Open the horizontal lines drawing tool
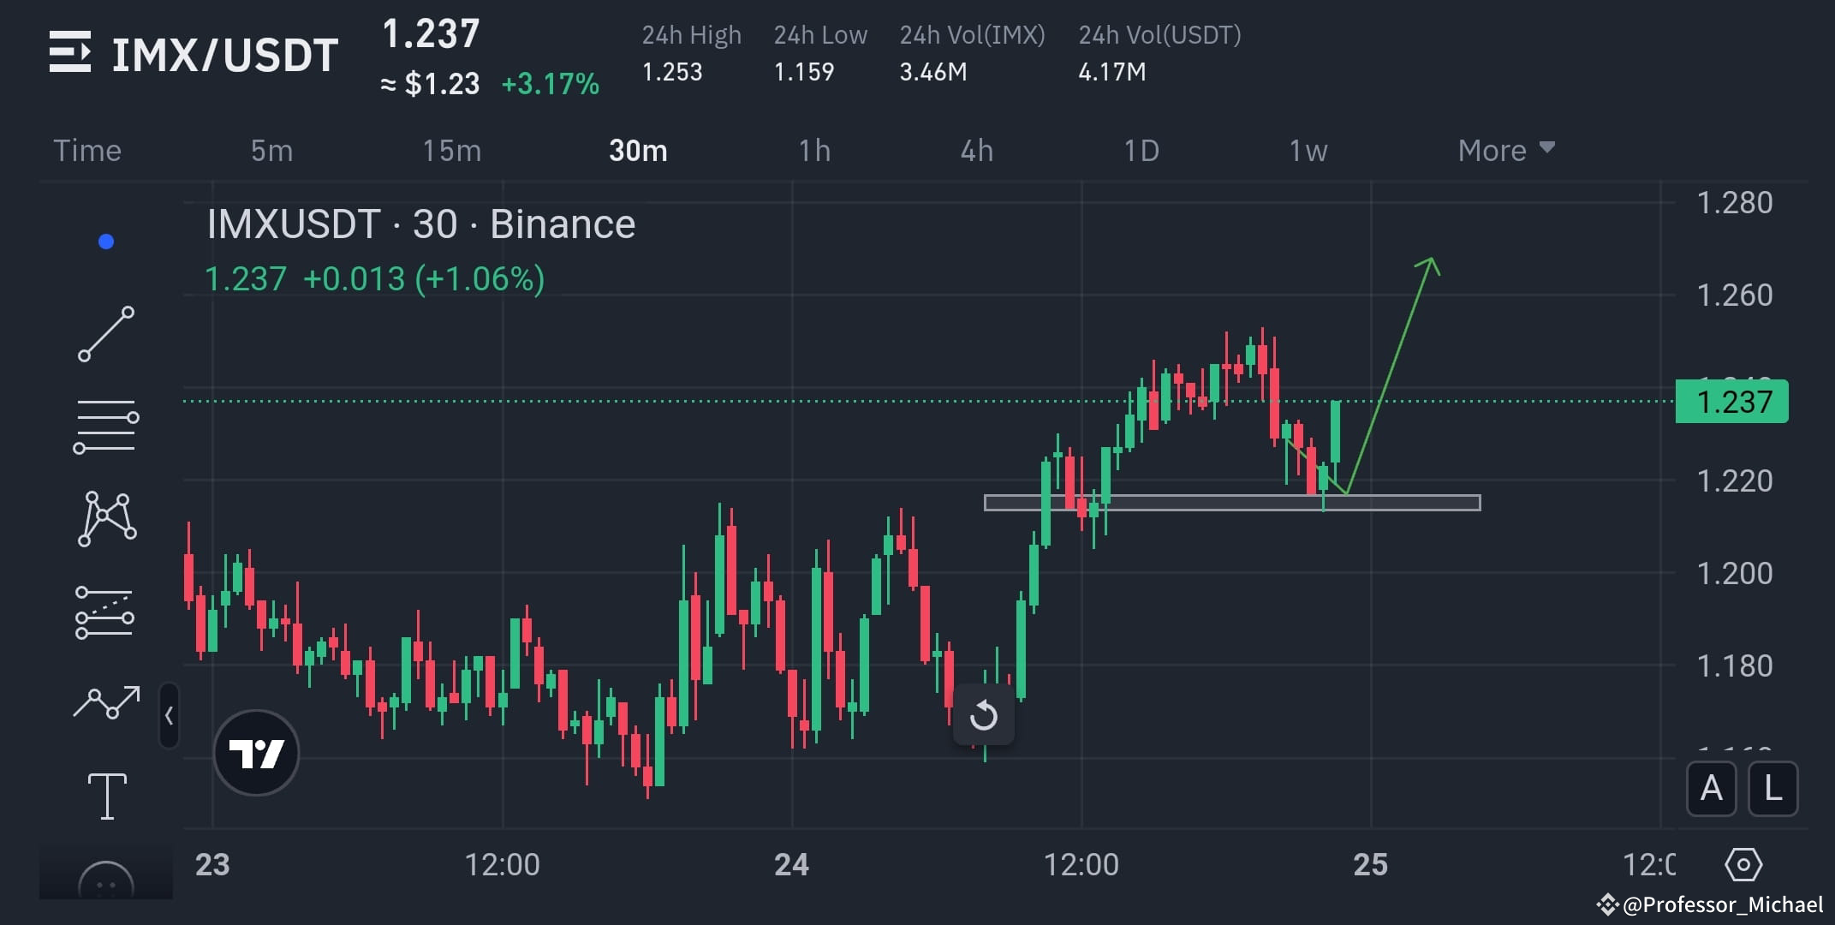The height and width of the screenshot is (925, 1835). pyautogui.click(x=106, y=421)
